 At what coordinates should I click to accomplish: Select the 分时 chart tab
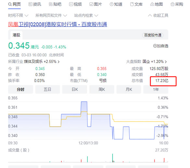tap(20, 89)
